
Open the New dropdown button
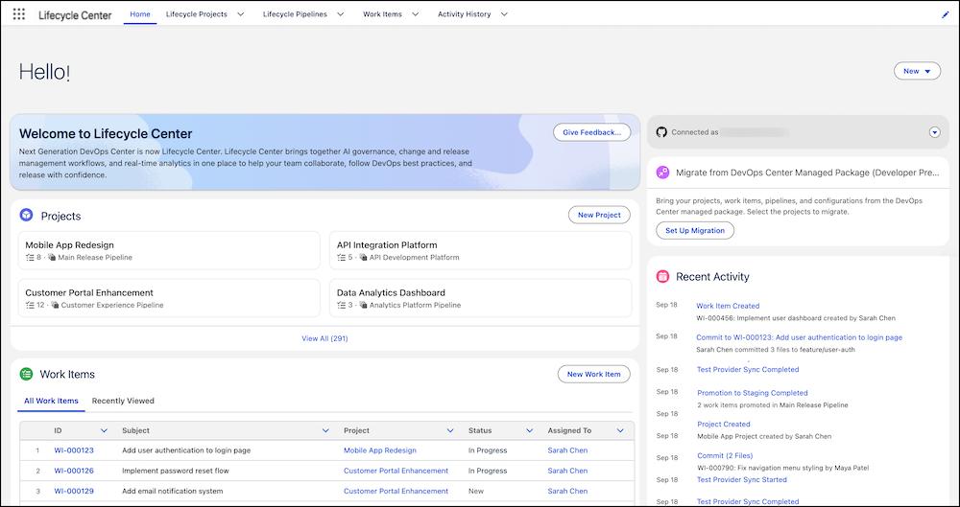coord(917,71)
